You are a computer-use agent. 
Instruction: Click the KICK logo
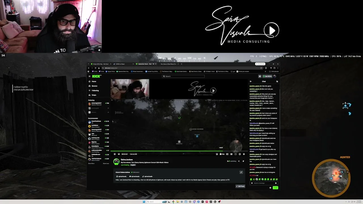pos(97,76)
